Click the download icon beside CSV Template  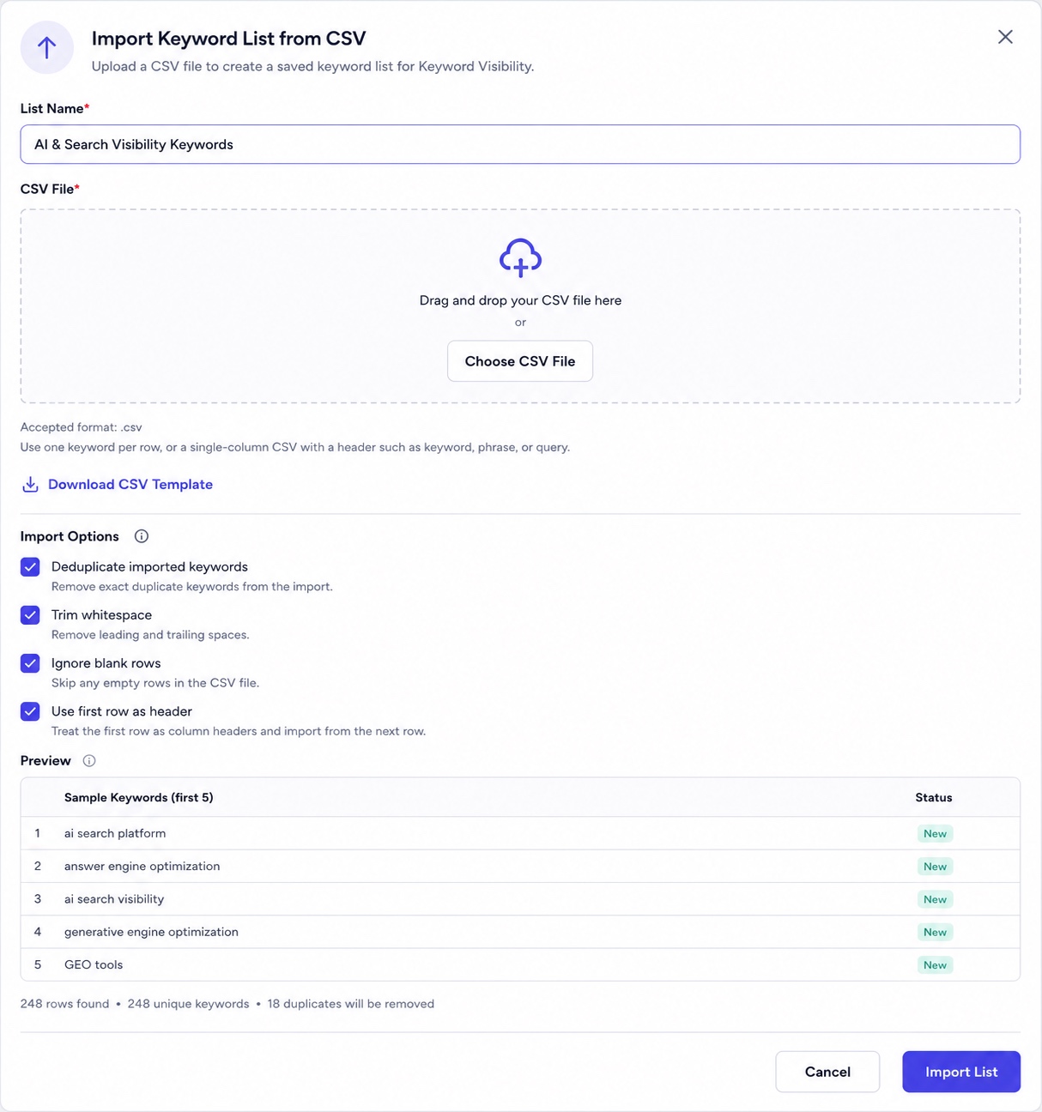pos(30,484)
